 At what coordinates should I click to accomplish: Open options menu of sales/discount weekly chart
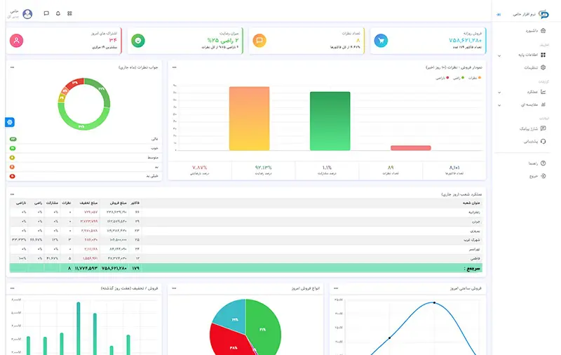pos(12,288)
